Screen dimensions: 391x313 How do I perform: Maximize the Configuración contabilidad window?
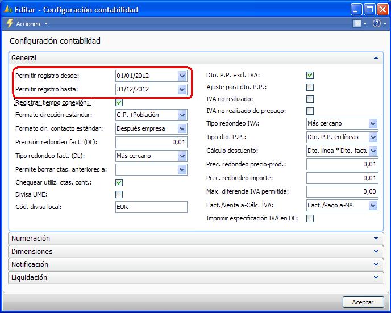tap(369, 10)
